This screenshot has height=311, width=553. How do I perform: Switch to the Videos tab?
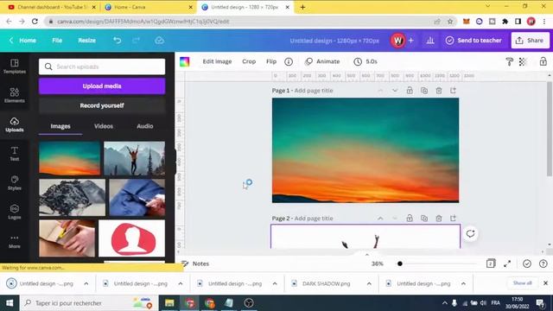point(104,126)
